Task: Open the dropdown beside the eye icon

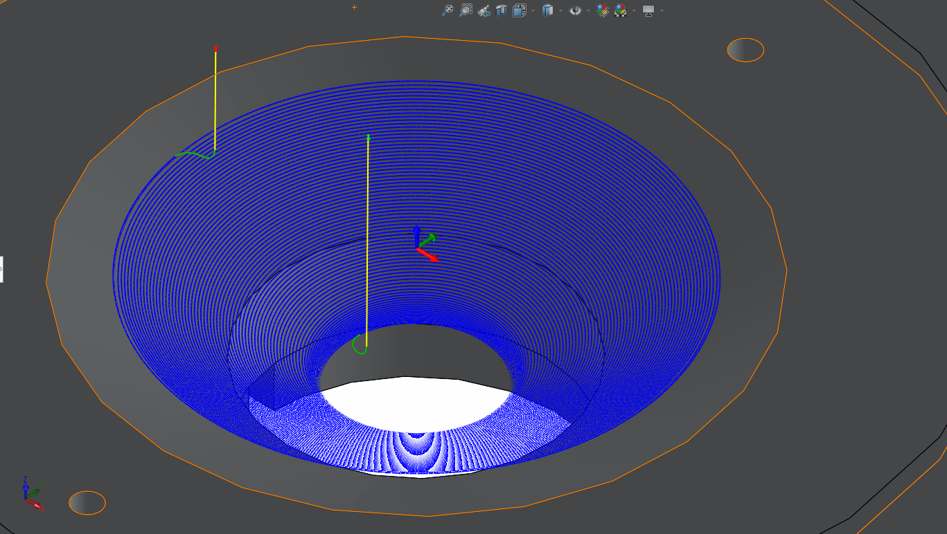Action: pyautogui.click(x=587, y=10)
